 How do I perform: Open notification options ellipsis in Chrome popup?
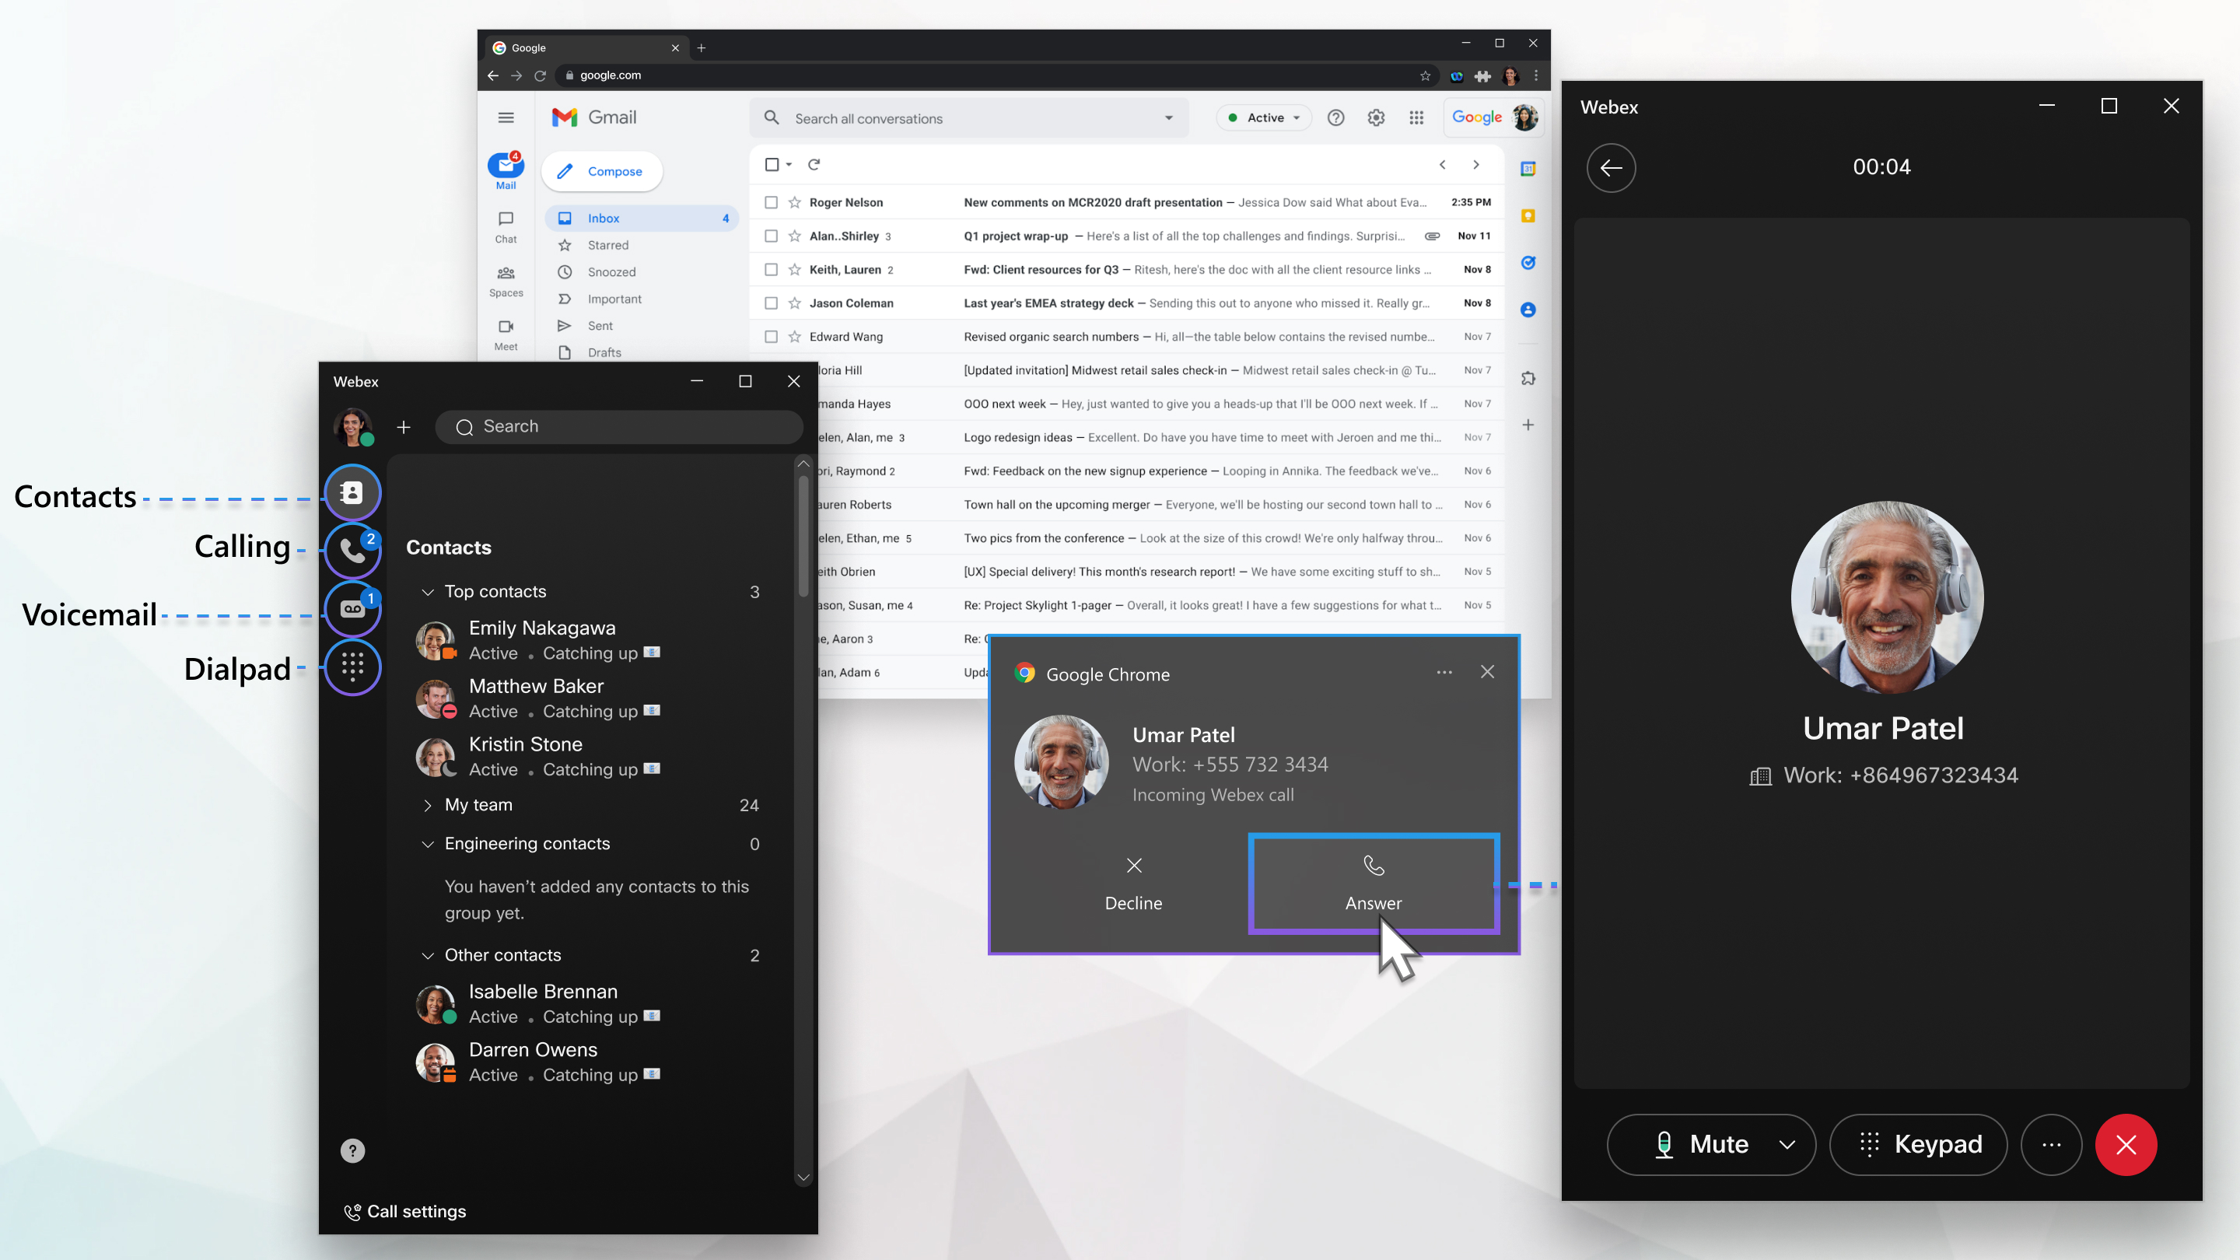(x=1444, y=672)
